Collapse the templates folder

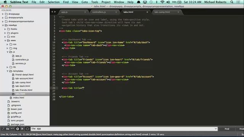7,71
